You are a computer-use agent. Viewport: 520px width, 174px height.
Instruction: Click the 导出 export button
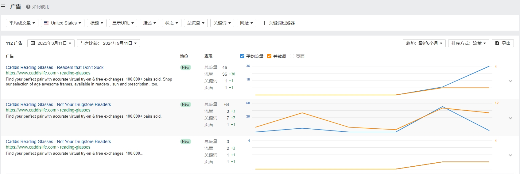(x=503, y=43)
